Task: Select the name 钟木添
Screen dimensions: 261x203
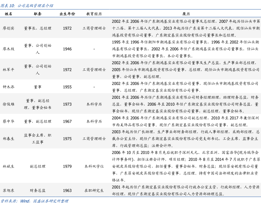Action: 9,87
